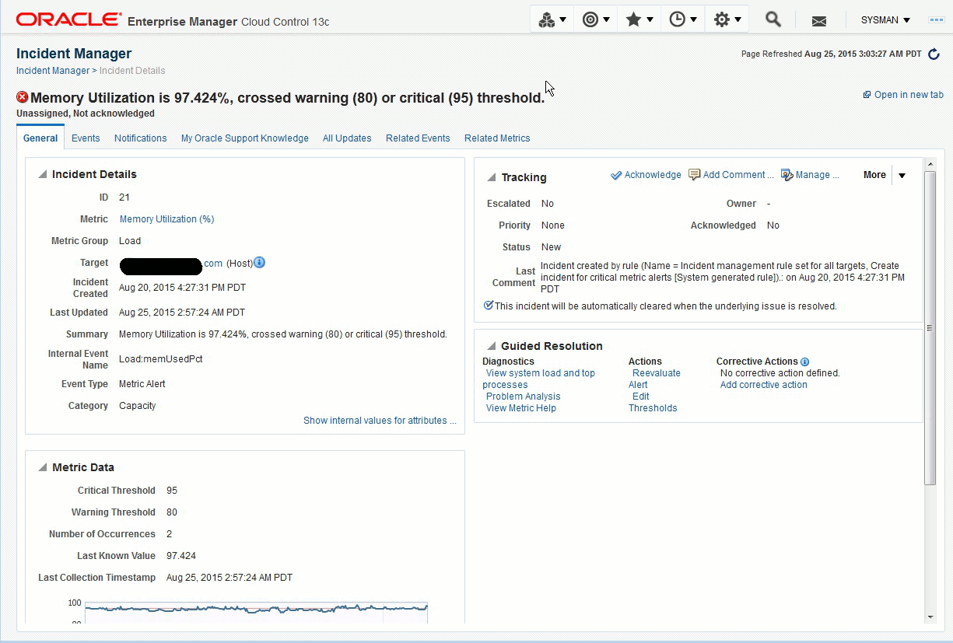This screenshot has width=953, height=643.
Task: Collapse the Incident Details section
Action: click(x=43, y=175)
